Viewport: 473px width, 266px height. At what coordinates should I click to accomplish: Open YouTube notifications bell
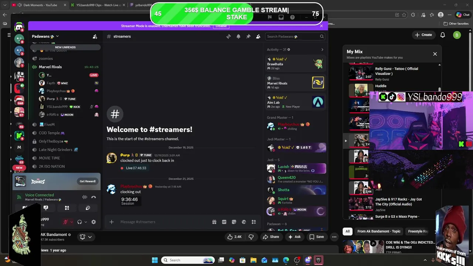click(x=443, y=35)
